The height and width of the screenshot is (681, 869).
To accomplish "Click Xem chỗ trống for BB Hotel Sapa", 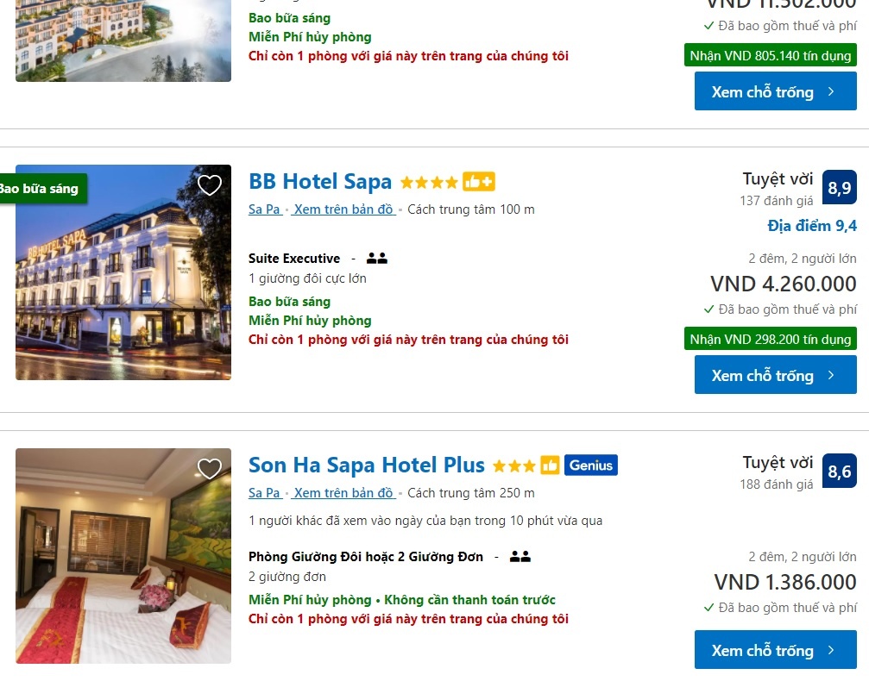I will click(775, 375).
